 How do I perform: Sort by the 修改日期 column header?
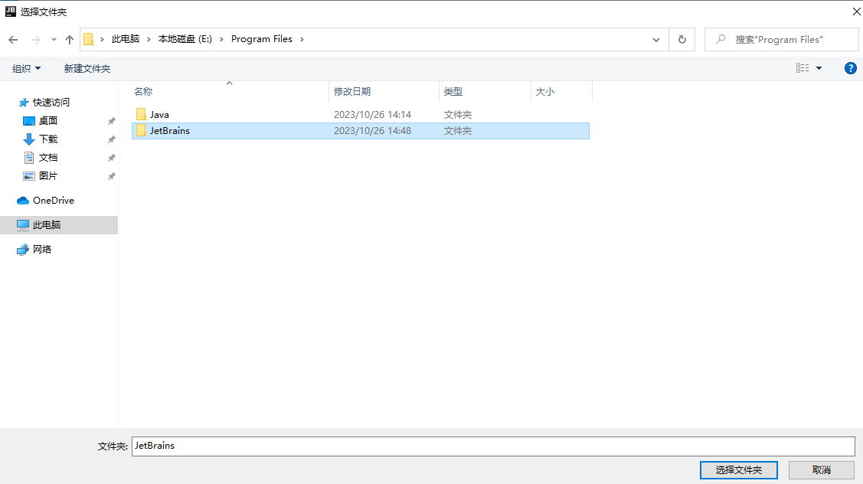[352, 92]
